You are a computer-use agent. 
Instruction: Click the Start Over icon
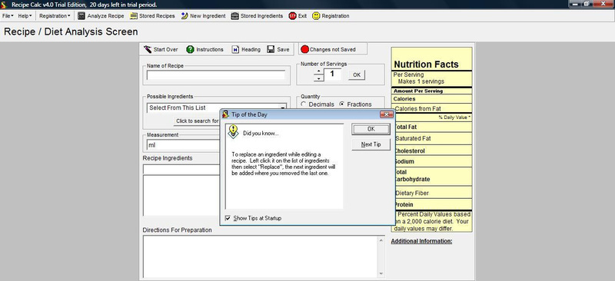[x=148, y=49]
